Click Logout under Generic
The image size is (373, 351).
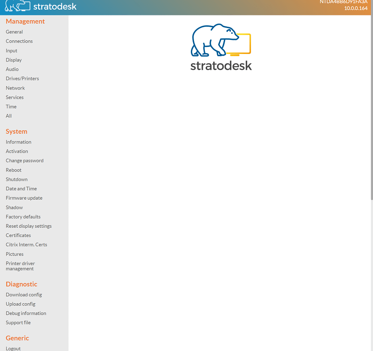point(13,348)
